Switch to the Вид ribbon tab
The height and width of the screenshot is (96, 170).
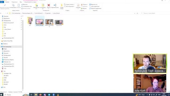click(21, 2)
